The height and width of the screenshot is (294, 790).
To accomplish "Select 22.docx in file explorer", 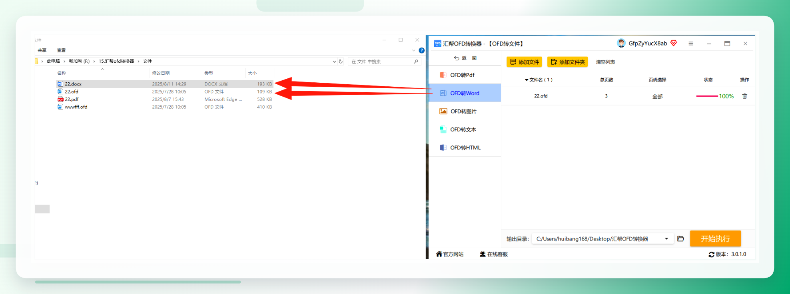I will (x=165, y=84).
